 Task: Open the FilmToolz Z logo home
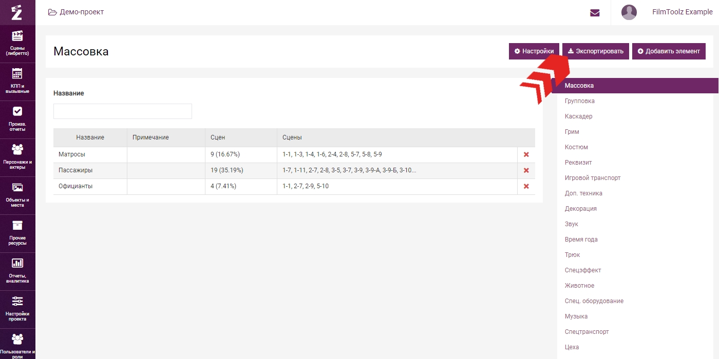[x=17, y=12]
